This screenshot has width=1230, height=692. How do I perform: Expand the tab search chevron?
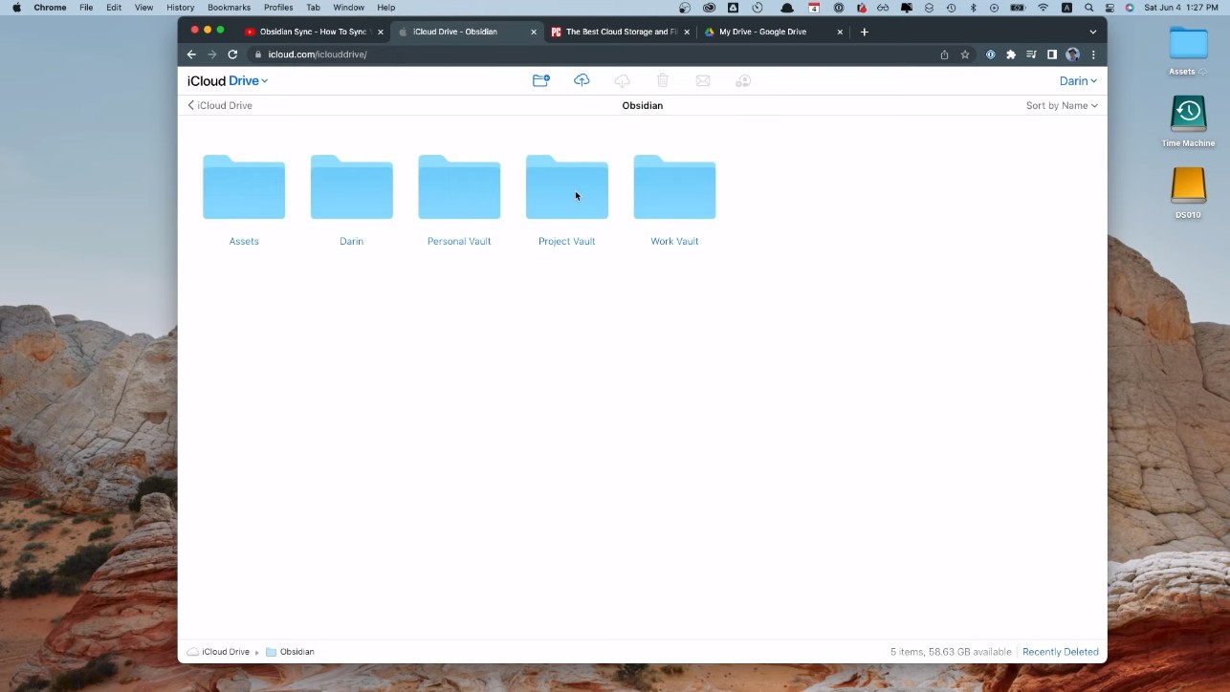click(1093, 32)
